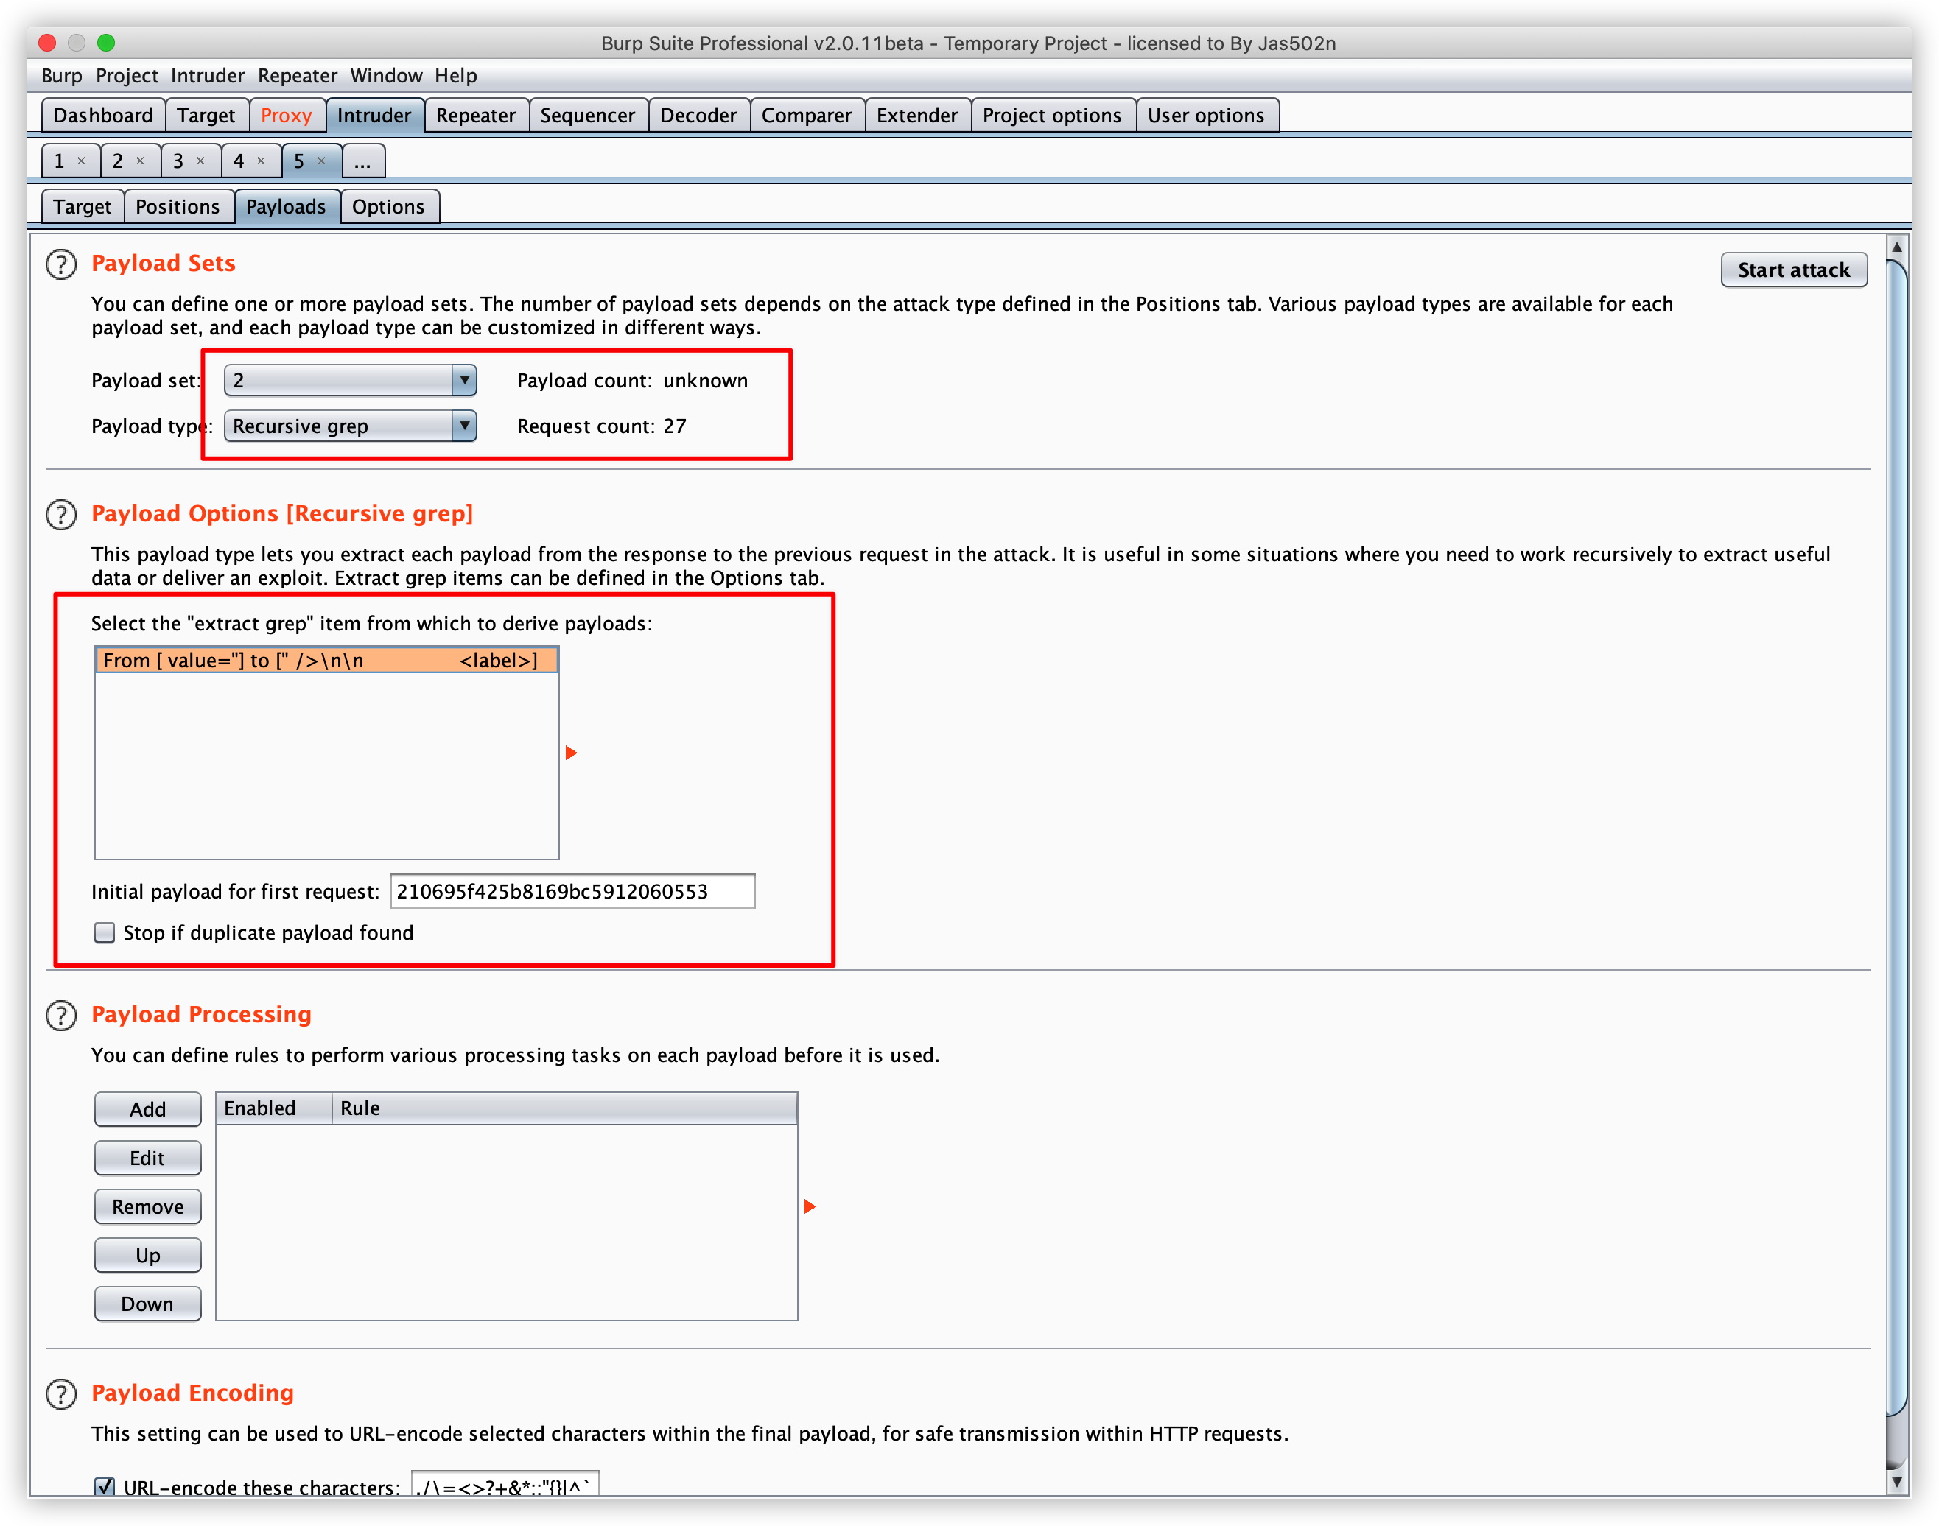Image resolution: width=1939 pixels, height=1526 pixels.
Task: Open new Intruder tab with ellipsis
Action: click(362, 161)
